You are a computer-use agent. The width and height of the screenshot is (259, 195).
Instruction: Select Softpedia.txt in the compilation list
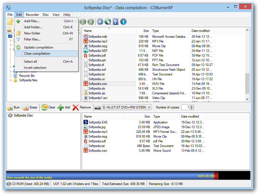97,146
